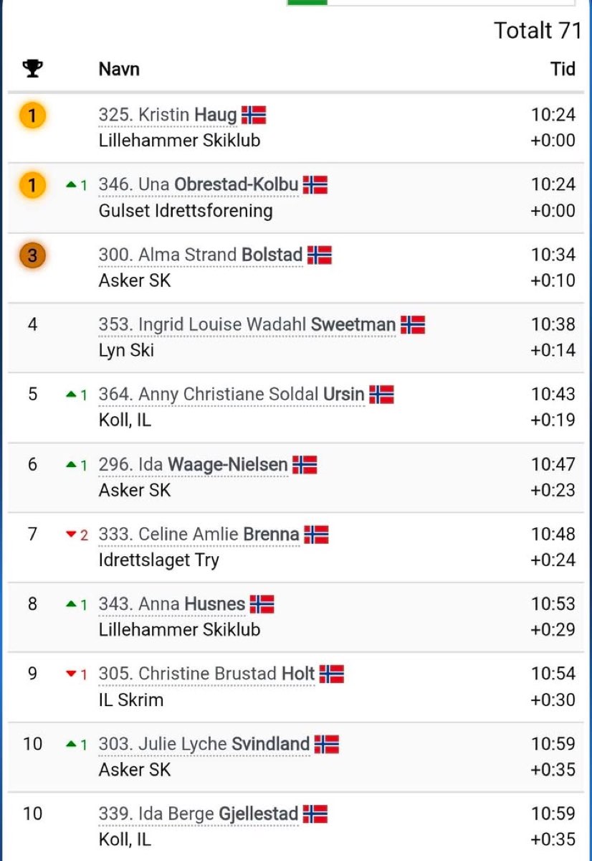The height and width of the screenshot is (861, 592).
Task: Open Julie Lyche Svindland's result details
Action: coord(204,744)
